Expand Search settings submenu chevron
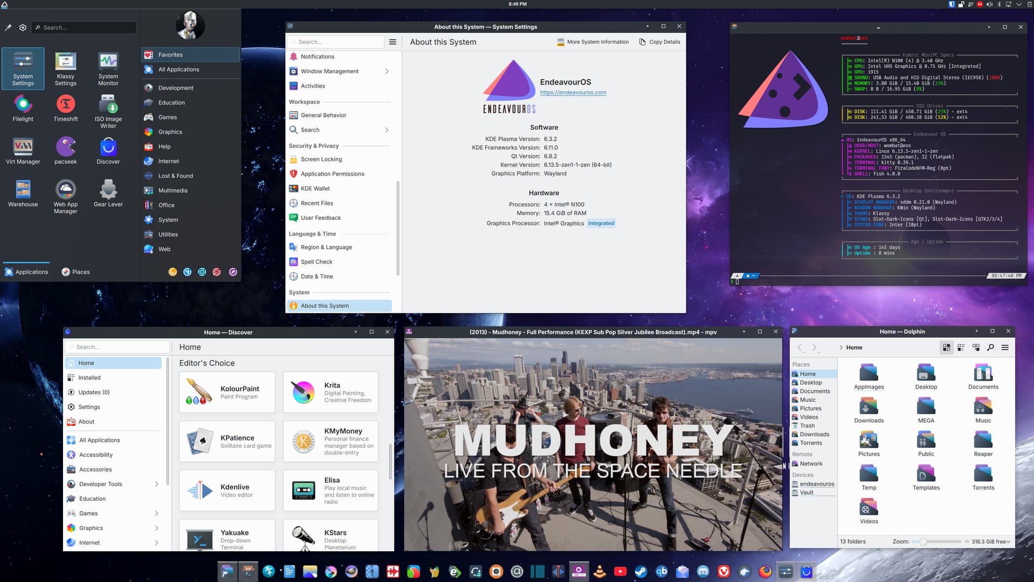Viewport: 1034px width, 582px height. click(x=387, y=130)
